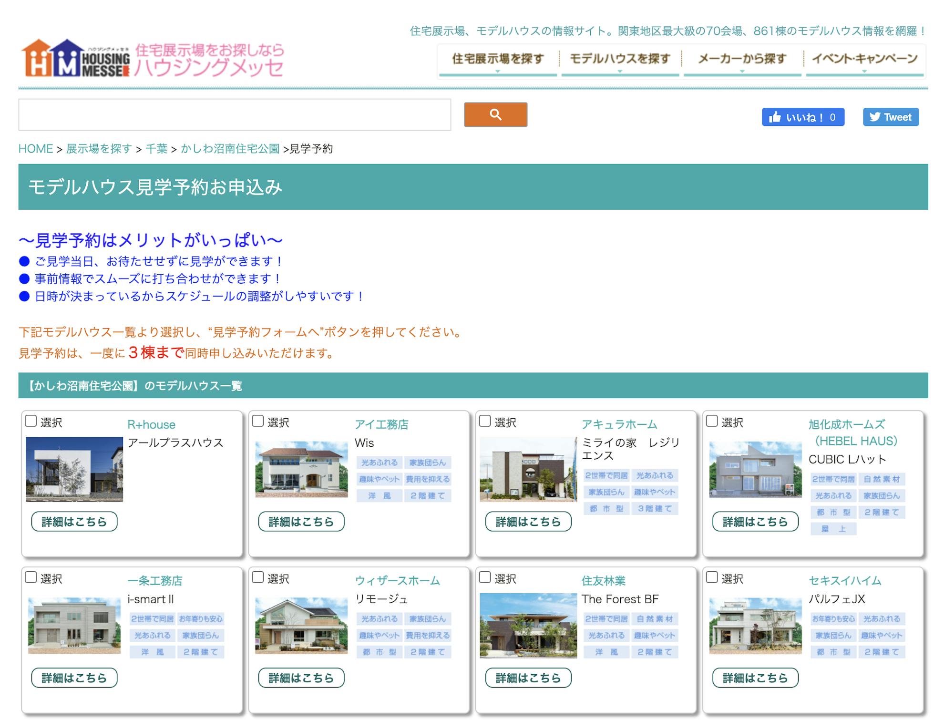Check 選択 for 住友林業
Image resolution: width=944 pixels, height=720 pixels.
click(485, 577)
